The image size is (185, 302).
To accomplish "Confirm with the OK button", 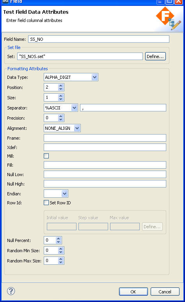I will (x=133, y=291).
